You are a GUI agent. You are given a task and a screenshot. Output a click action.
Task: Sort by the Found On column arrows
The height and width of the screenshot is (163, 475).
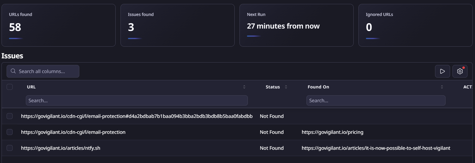[x=442, y=87]
